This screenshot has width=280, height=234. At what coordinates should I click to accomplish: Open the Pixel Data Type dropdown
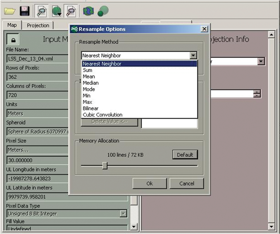[x=124, y=214]
